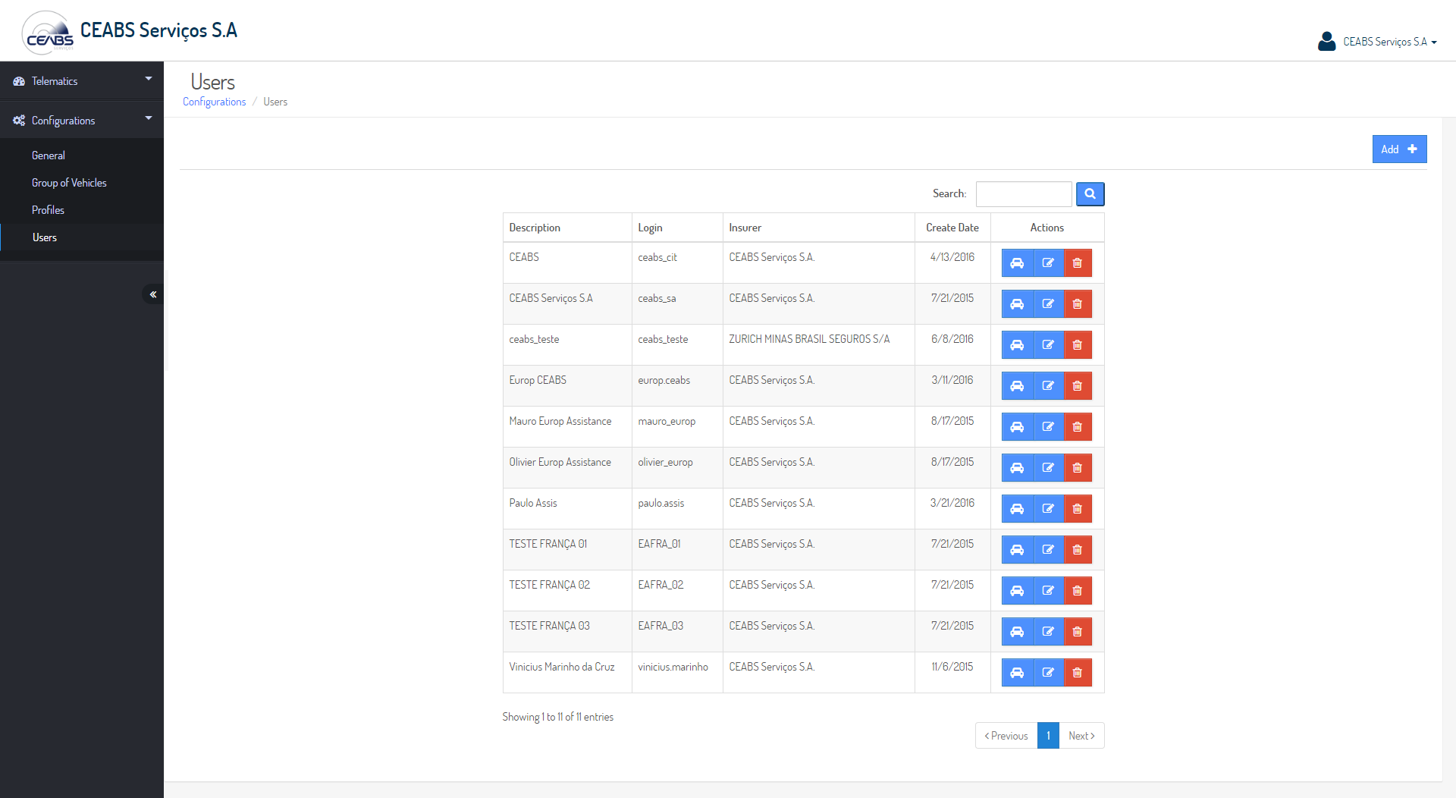Screen dimensions: 1456x798
Task: Delete the ceabs_teste user
Action: (x=1078, y=345)
